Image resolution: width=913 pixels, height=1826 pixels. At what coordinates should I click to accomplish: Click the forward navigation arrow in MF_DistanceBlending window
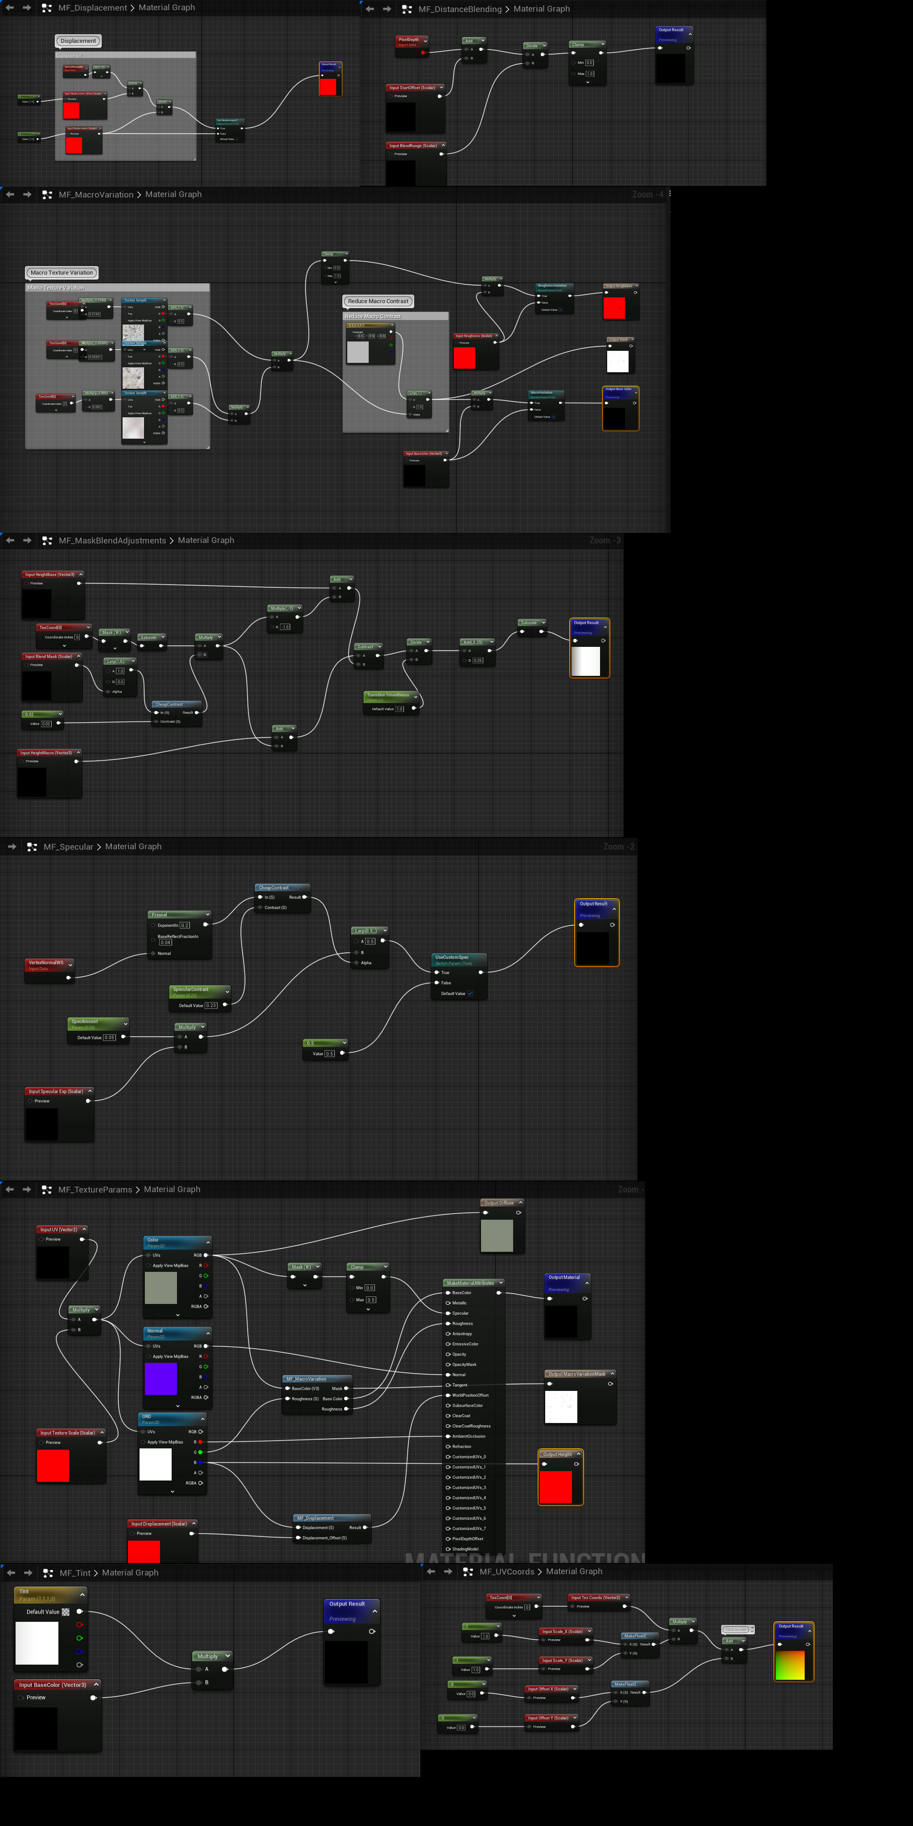[387, 8]
